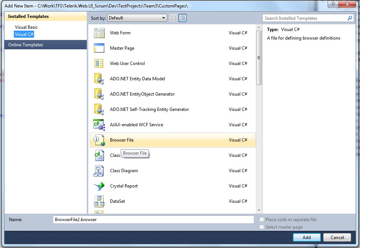The height and width of the screenshot is (248, 377).
Task: Select the Master Page template icon
Action: click(99, 48)
